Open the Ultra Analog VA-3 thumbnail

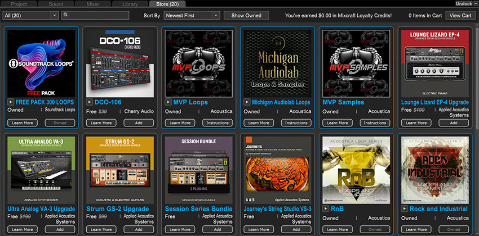point(41,170)
